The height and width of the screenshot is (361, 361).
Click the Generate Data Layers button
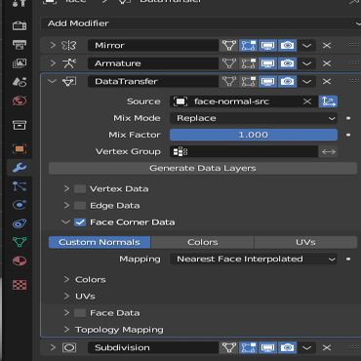point(203,168)
